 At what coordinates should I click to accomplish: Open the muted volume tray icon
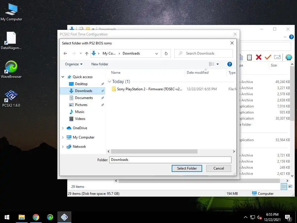pos(259,217)
